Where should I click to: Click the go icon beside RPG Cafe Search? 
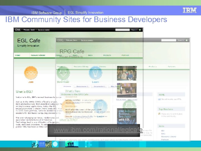pyautogui.click(x=187, y=40)
